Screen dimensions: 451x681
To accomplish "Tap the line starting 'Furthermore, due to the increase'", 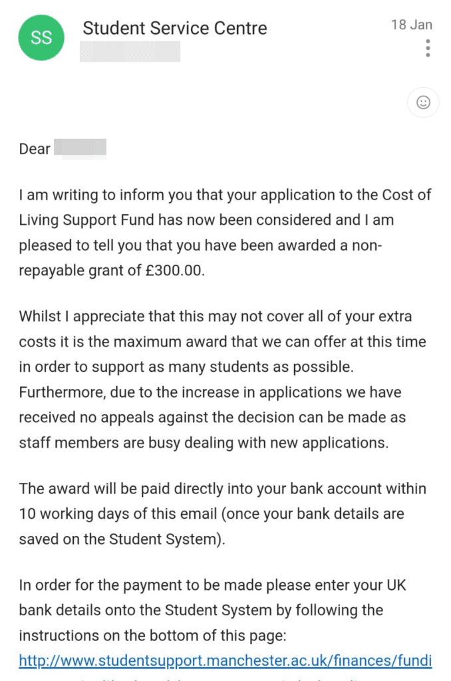I will point(210,392).
